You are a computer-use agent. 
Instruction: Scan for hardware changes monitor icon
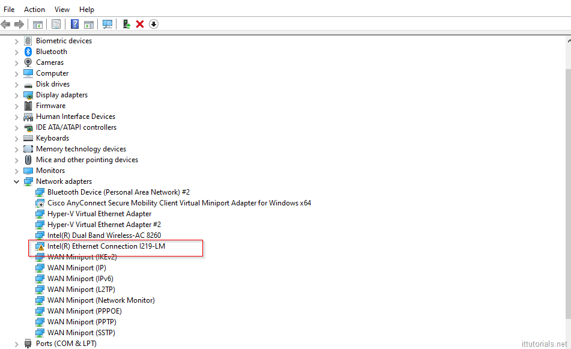(107, 24)
